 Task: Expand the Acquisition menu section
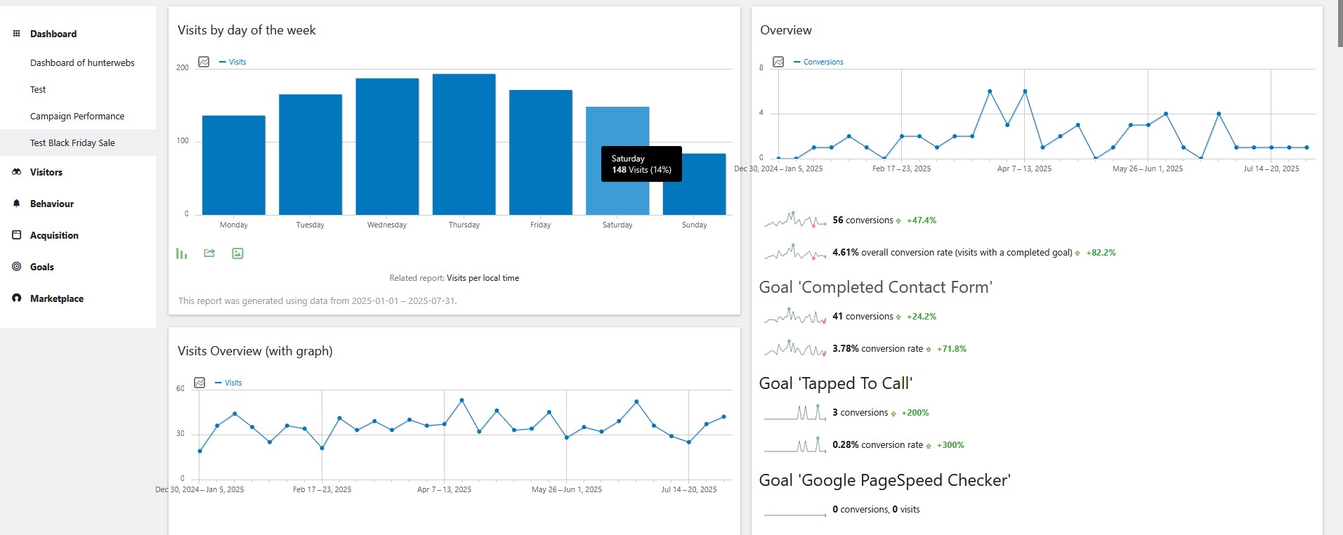[x=54, y=235]
